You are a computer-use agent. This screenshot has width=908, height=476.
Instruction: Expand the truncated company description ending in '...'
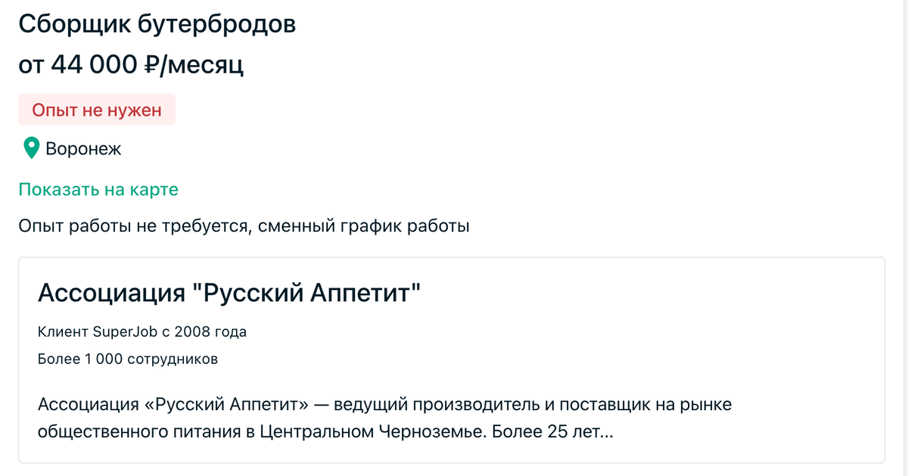click(x=378, y=417)
